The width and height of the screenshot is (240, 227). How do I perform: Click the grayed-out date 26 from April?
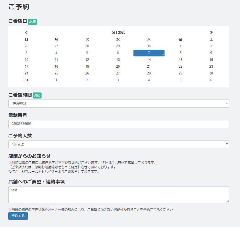click(x=26, y=46)
